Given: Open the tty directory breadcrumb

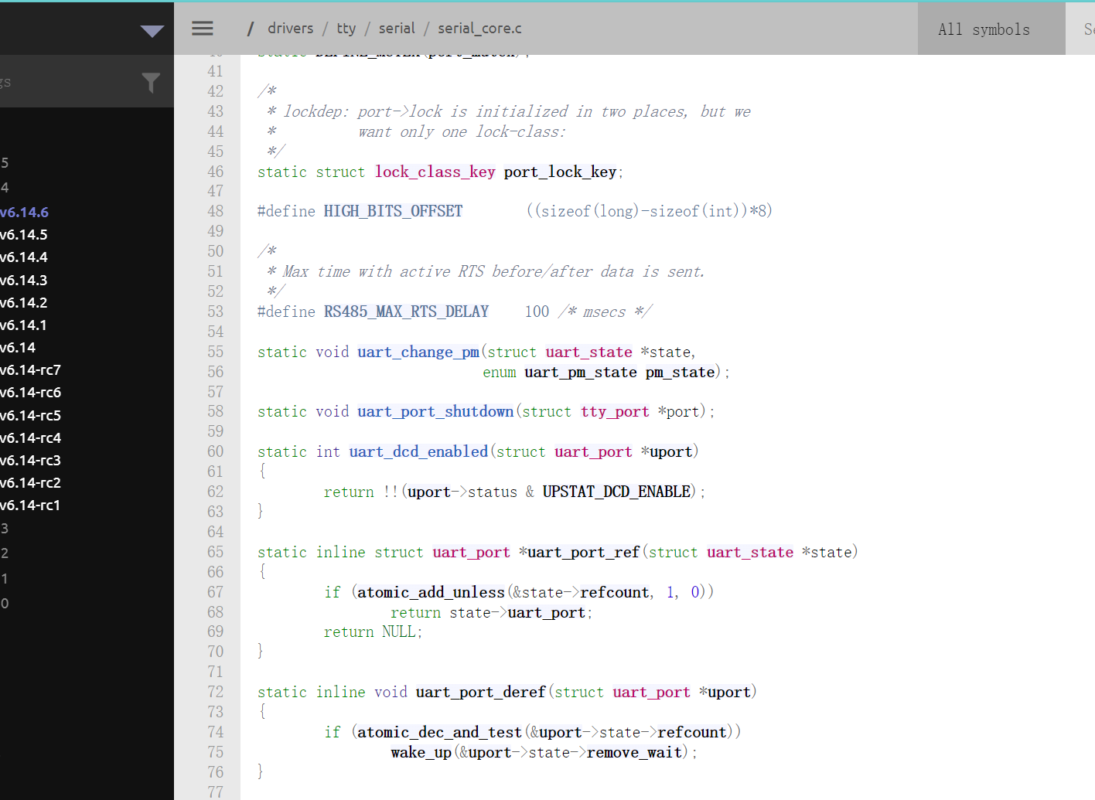Looking at the screenshot, I should pyautogui.click(x=346, y=29).
